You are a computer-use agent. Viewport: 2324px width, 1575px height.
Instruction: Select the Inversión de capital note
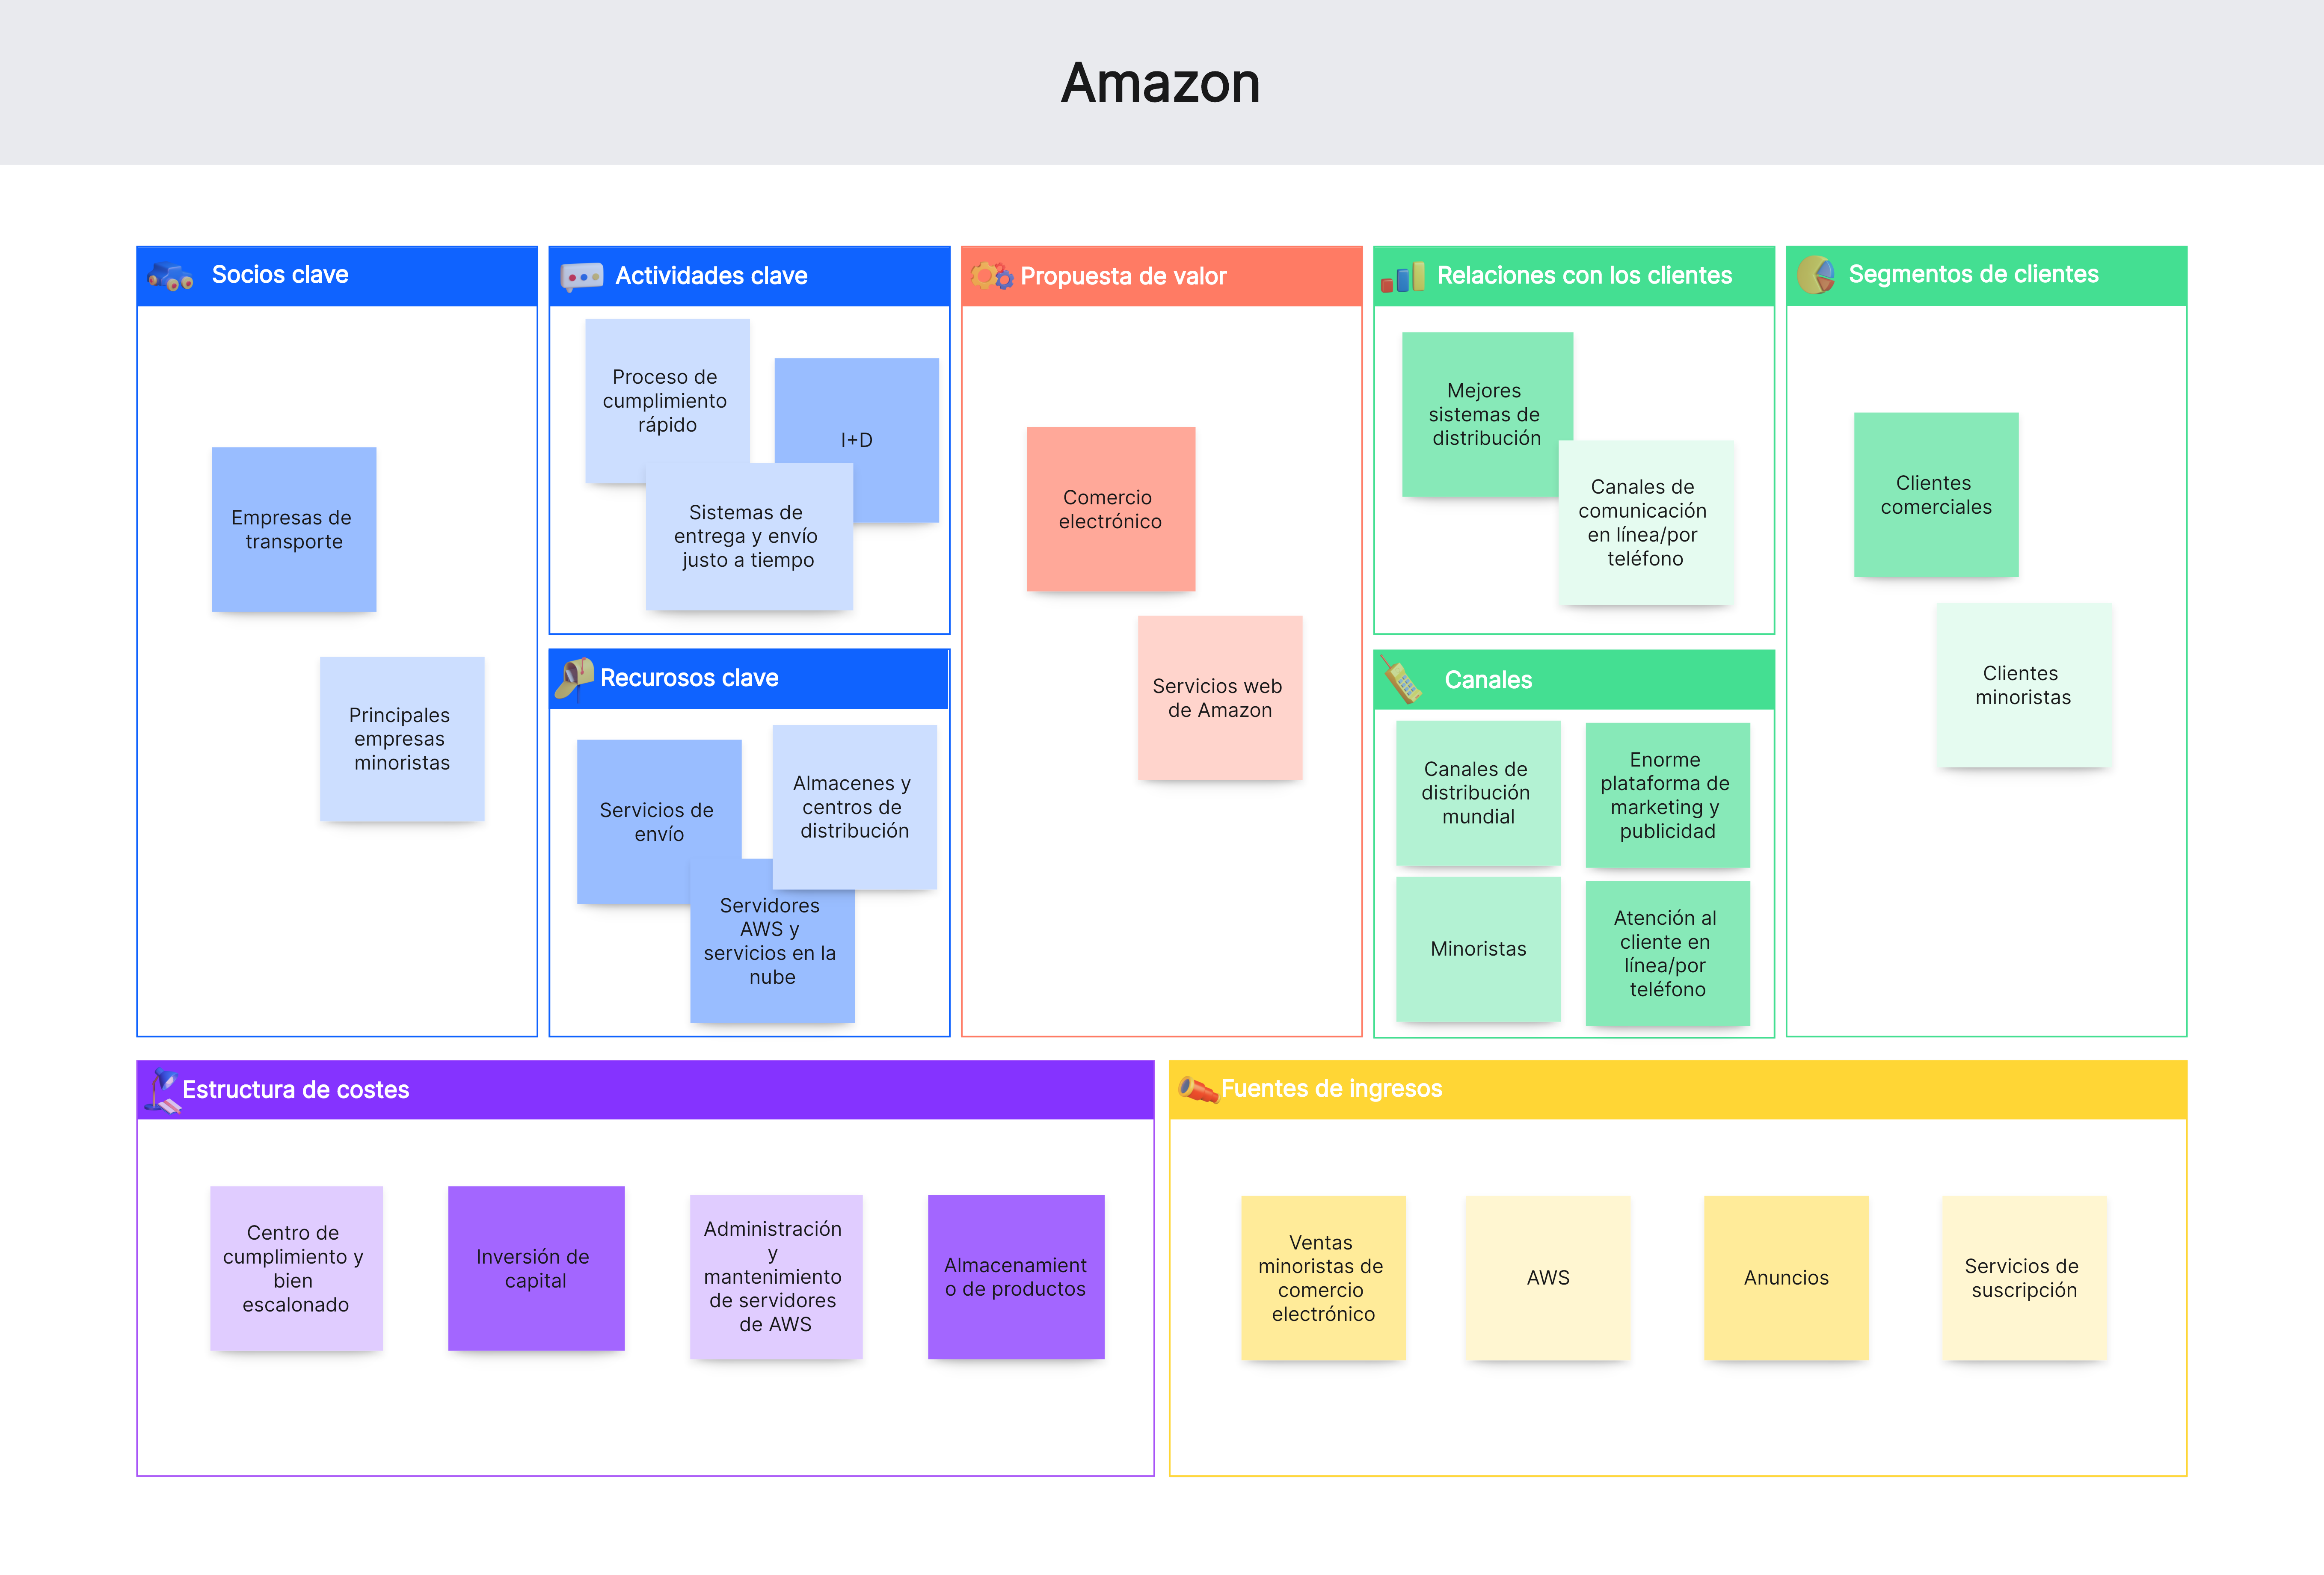click(536, 1268)
